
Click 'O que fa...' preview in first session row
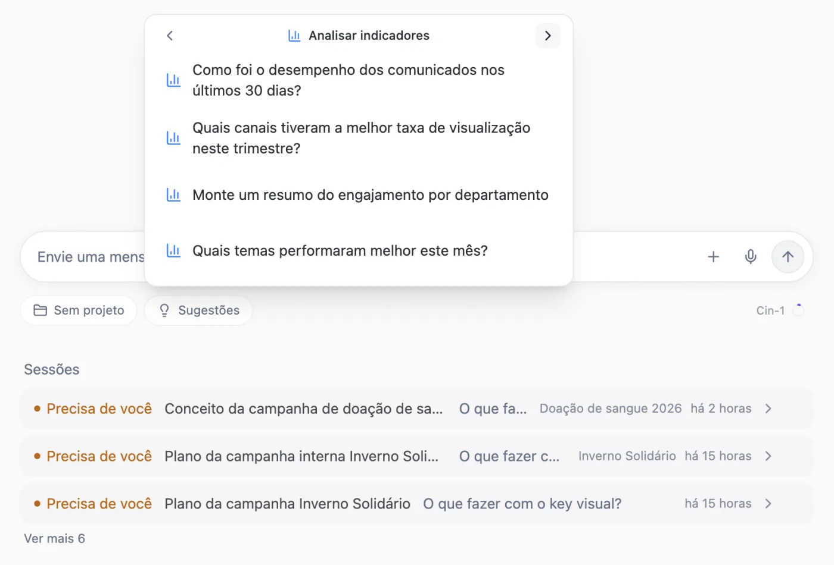[493, 409]
